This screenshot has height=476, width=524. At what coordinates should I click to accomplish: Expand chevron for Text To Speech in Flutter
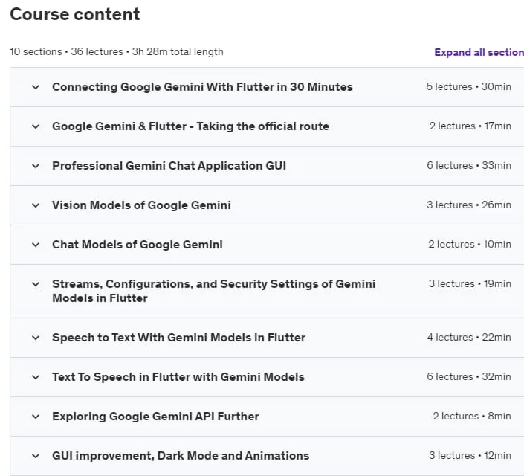tap(36, 377)
